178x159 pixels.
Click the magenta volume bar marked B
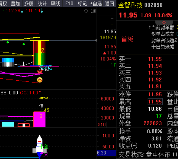tap(39, 119)
